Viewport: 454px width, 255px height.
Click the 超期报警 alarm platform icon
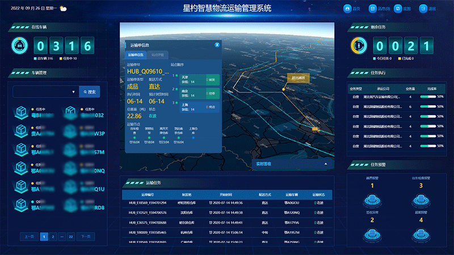(420, 233)
